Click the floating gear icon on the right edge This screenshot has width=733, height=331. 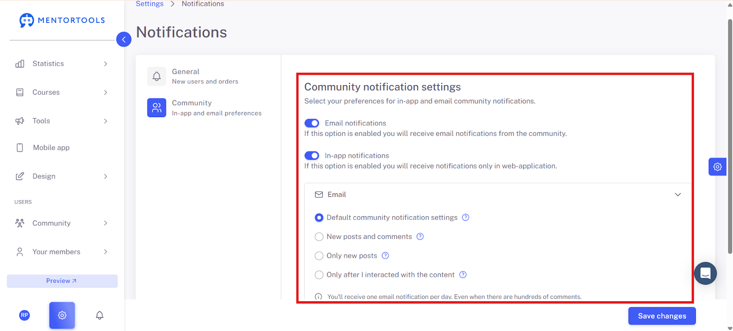tap(717, 167)
